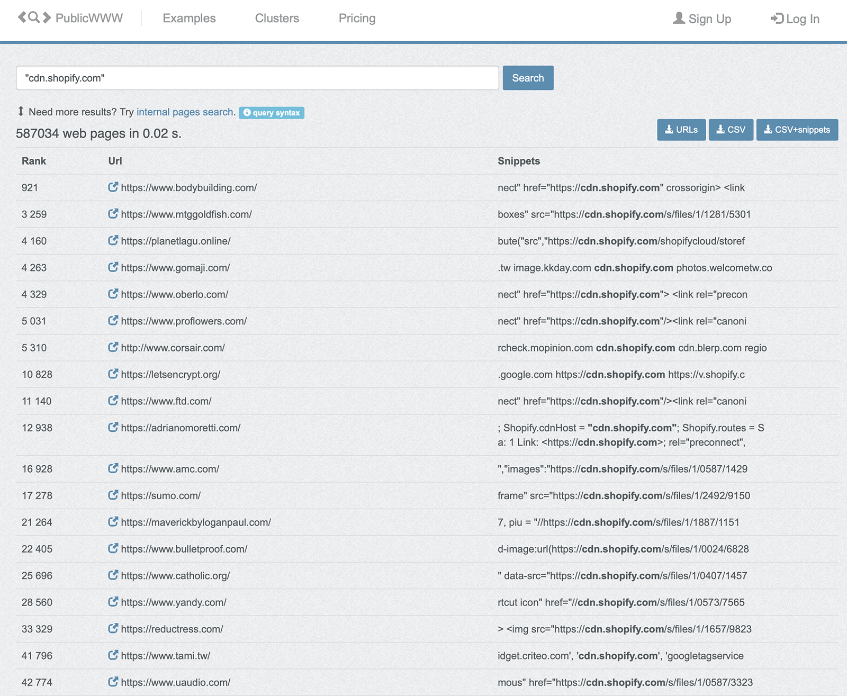Open external link icon for corsair.com
The image size is (847, 696).
(x=113, y=347)
